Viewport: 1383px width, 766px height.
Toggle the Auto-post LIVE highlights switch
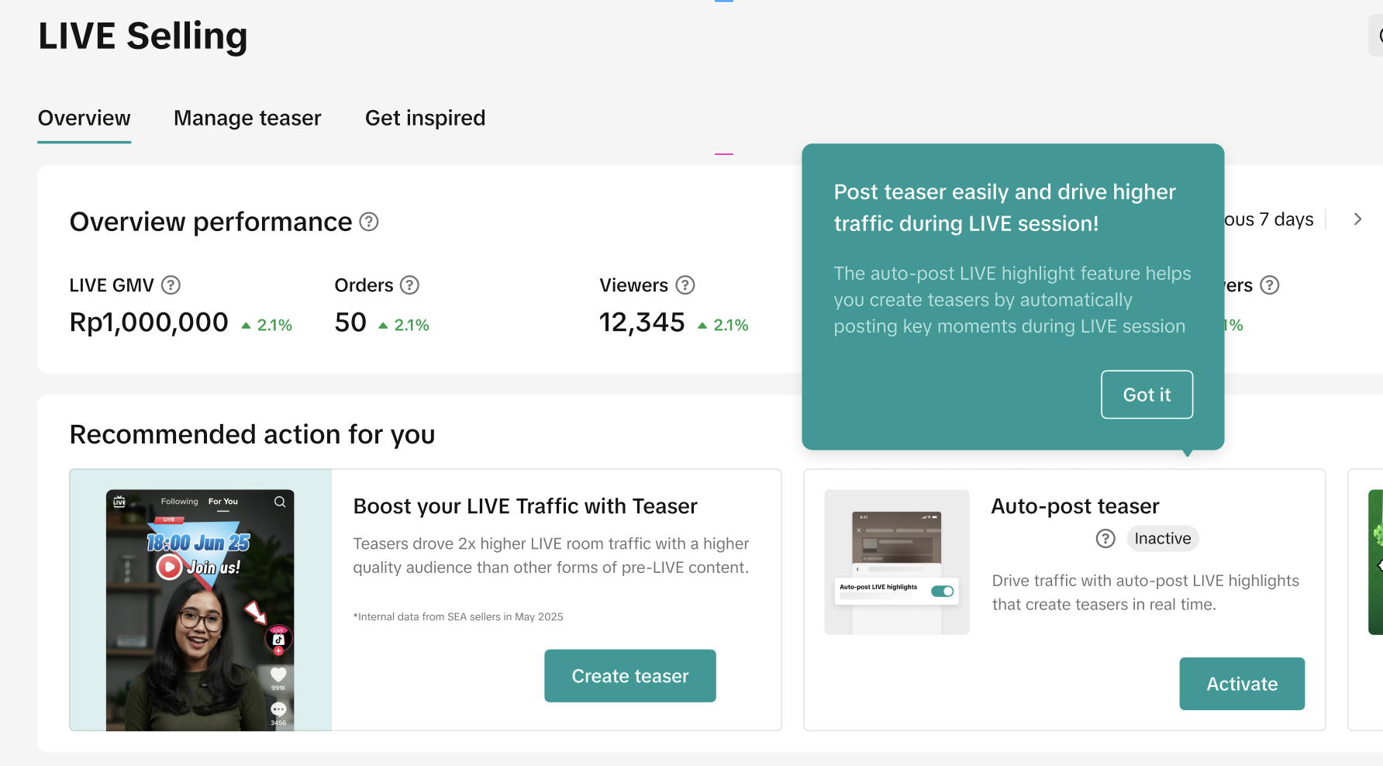coord(943,592)
